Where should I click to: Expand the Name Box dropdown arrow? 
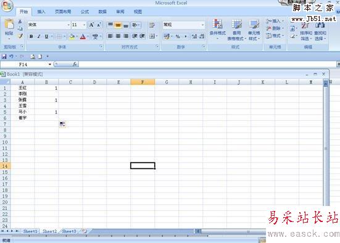[50, 64]
